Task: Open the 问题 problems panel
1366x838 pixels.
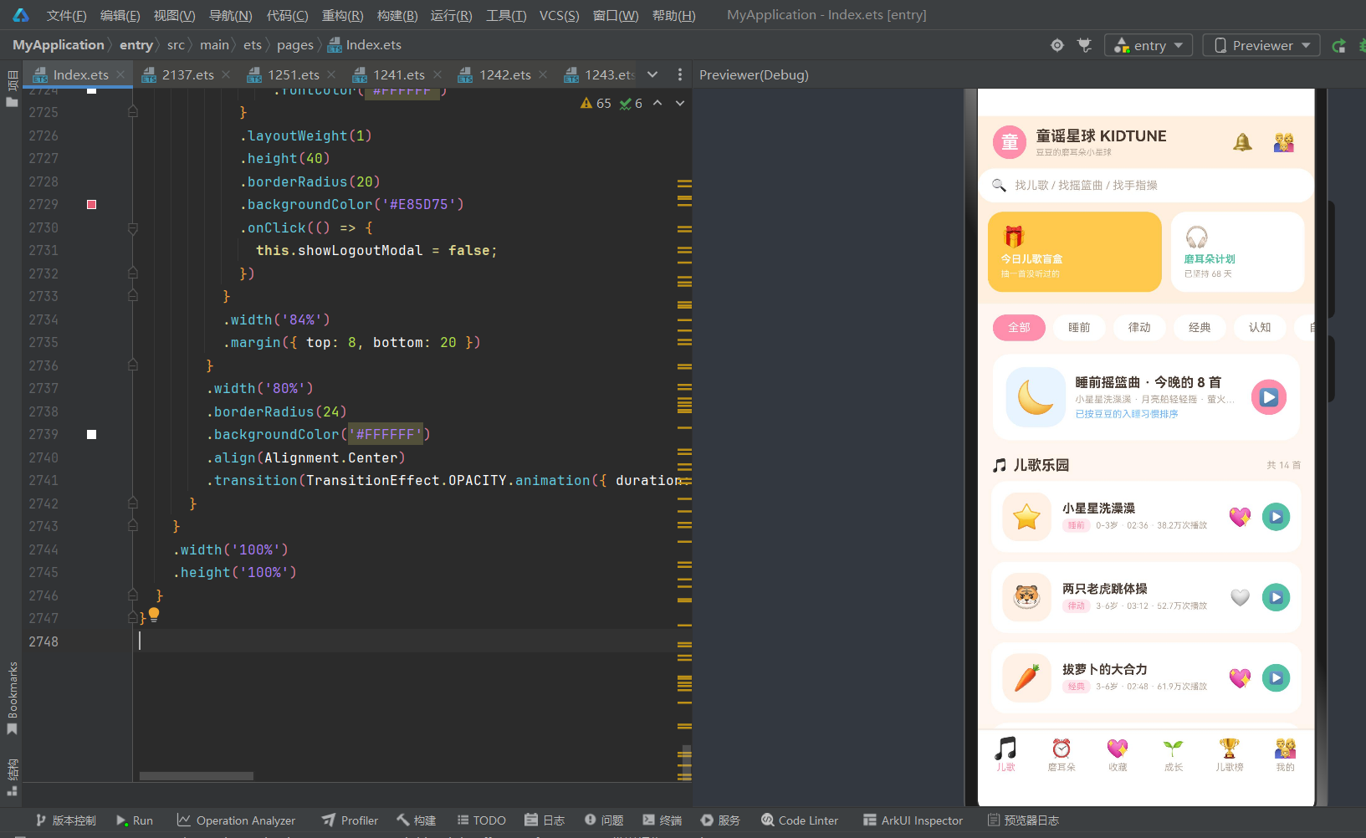Action: coord(604,820)
